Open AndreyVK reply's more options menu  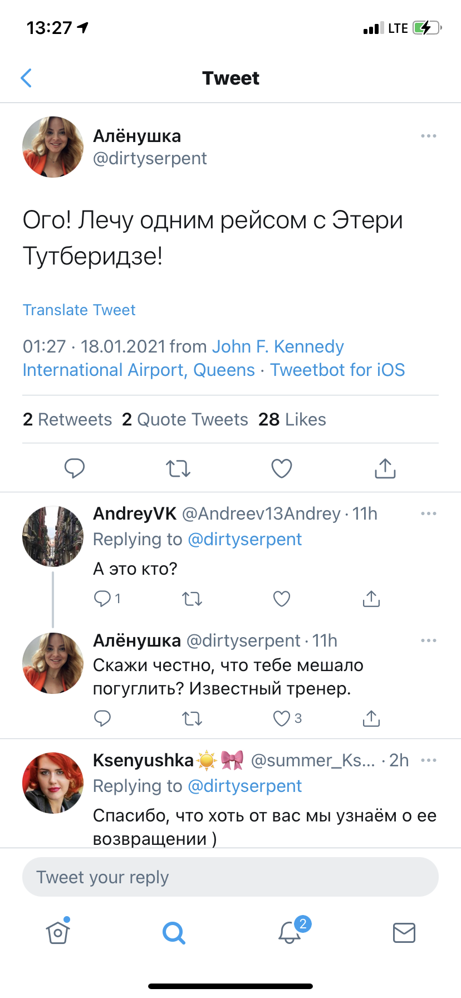(428, 513)
